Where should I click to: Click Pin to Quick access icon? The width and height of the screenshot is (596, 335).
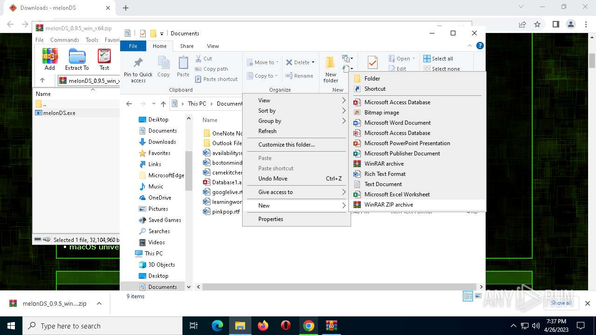138,70
